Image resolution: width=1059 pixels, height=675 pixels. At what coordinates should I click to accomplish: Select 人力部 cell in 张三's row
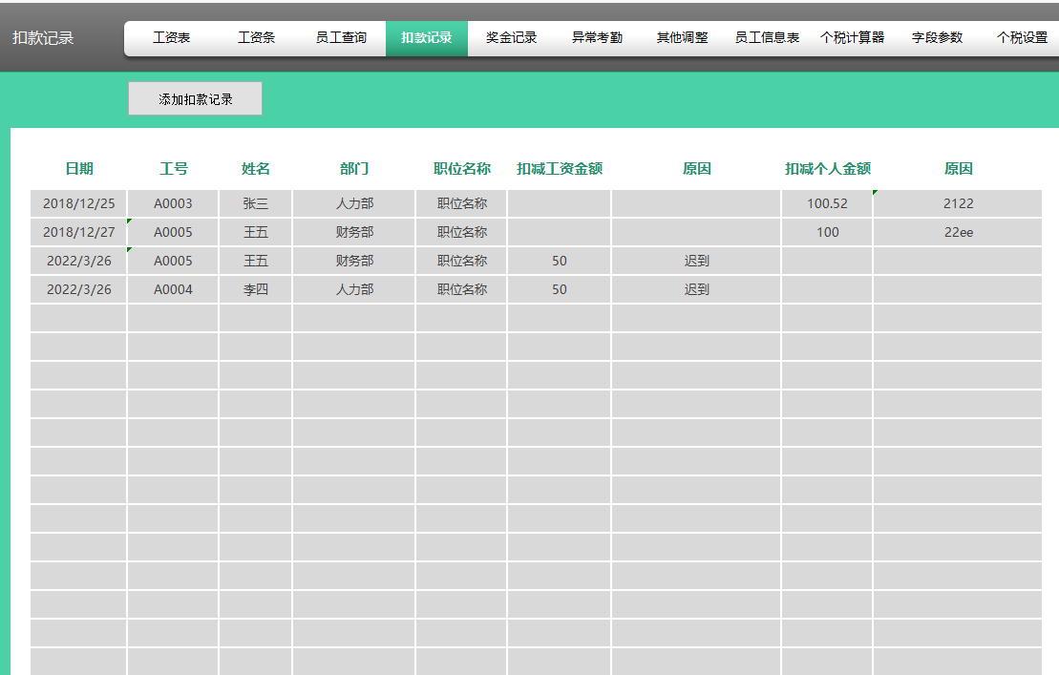[354, 203]
